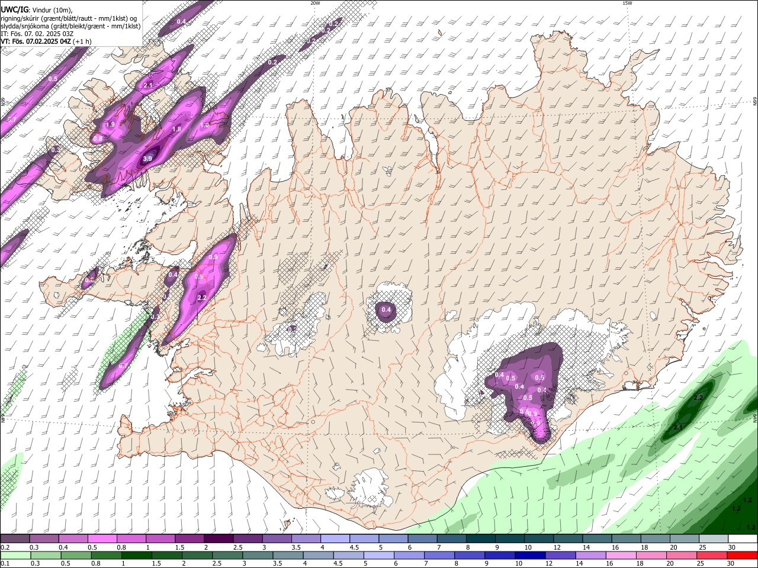Pick the 0.5 green swatch on the lower scale
758x568 pixels.
point(76,556)
